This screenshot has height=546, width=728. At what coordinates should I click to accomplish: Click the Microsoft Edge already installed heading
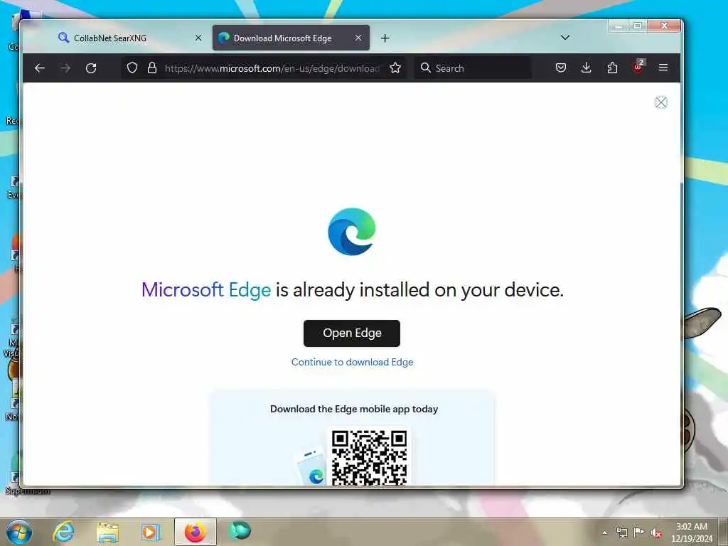pyautogui.click(x=353, y=290)
